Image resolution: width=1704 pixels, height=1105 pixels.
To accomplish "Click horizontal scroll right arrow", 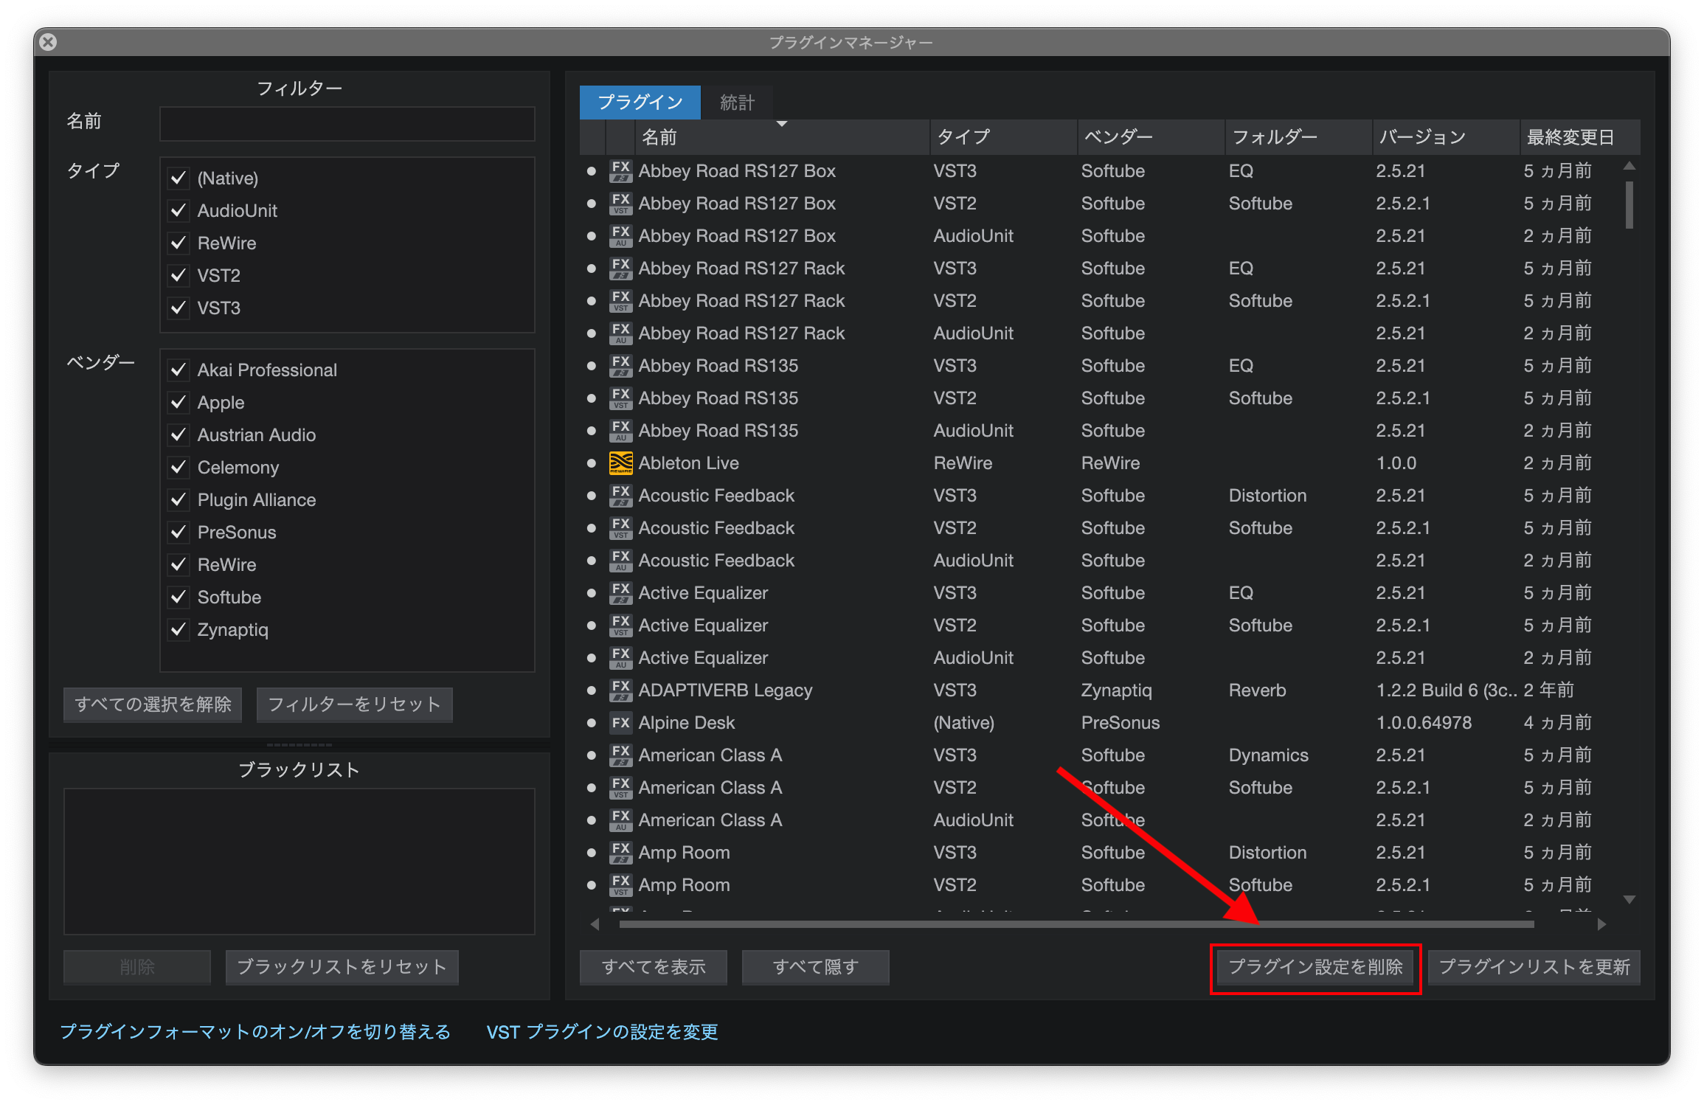I will tap(1601, 924).
